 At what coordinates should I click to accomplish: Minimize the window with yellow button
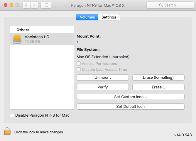click(x=11, y=5)
